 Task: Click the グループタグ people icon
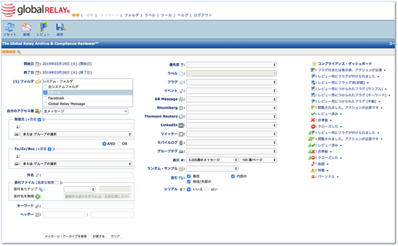181,151
